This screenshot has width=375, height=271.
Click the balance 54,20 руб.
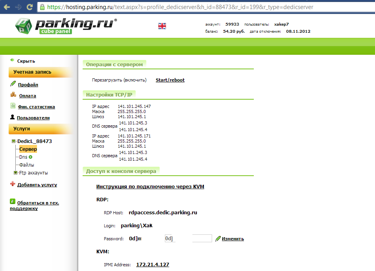click(x=234, y=32)
